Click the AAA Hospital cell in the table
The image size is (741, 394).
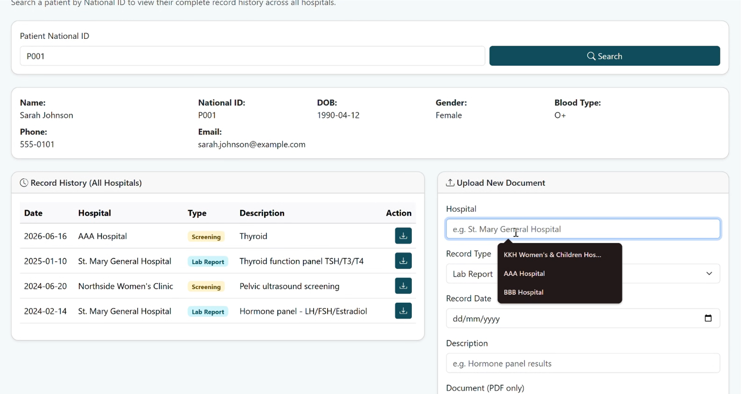tap(102, 236)
